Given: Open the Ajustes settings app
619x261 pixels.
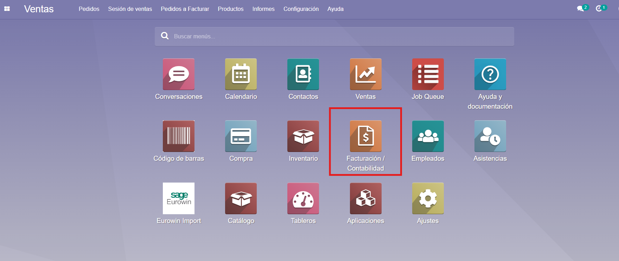Looking at the screenshot, I should [428, 198].
